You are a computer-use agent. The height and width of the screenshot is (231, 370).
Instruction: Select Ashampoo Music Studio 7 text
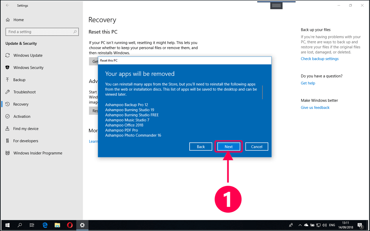[127, 120]
